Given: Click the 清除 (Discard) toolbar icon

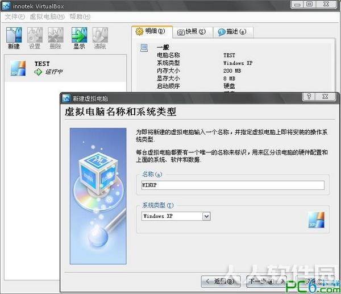Looking at the screenshot, I should 100,35.
